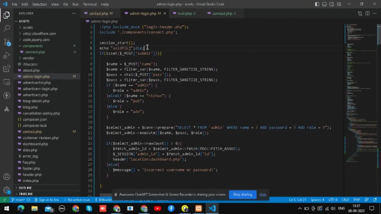Switch to the connect.php tab
The height and width of the screenshot is (214, 381).
(222, 13)
